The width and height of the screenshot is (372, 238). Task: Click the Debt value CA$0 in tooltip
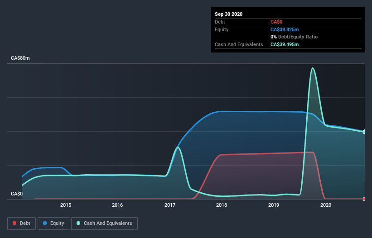[x=276, y=22]
